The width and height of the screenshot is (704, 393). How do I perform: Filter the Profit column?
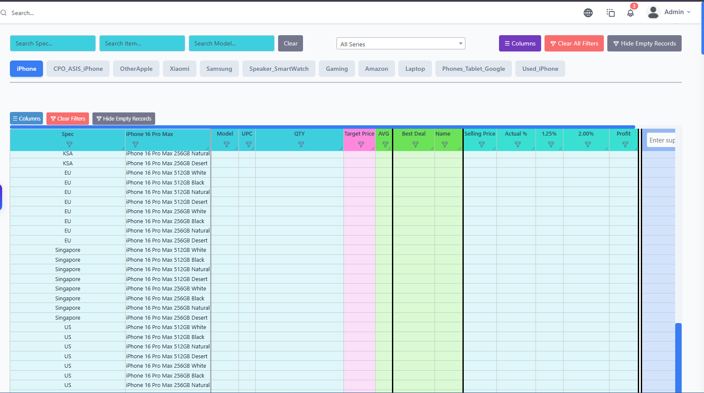pos(625,145)
